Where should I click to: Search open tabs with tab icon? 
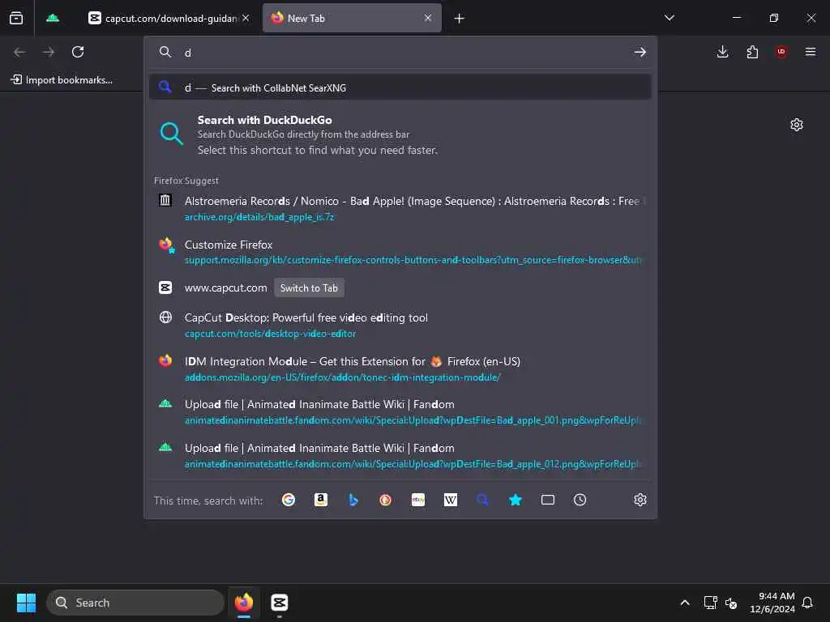(548, 500)
